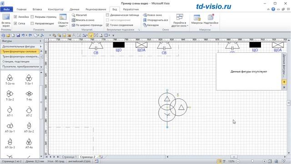The width and height of the screenshot is (291, 164).
Task: Click the Help question mark icon
Action: 273,9
